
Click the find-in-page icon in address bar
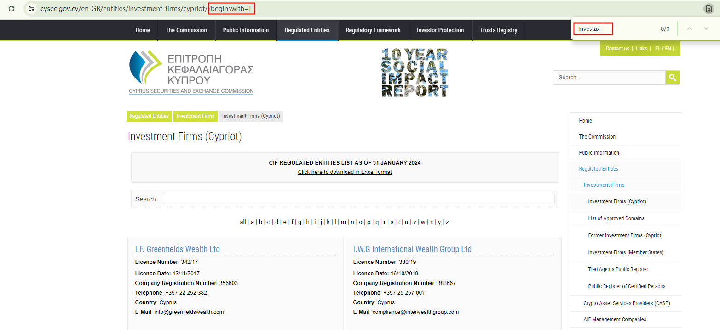(x=708, y=8)
